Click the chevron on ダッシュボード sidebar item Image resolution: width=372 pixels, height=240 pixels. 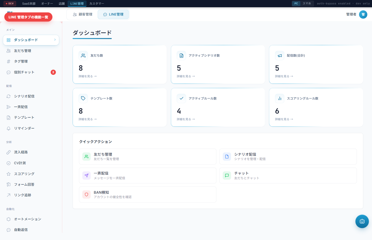click(x=55, y=40)
